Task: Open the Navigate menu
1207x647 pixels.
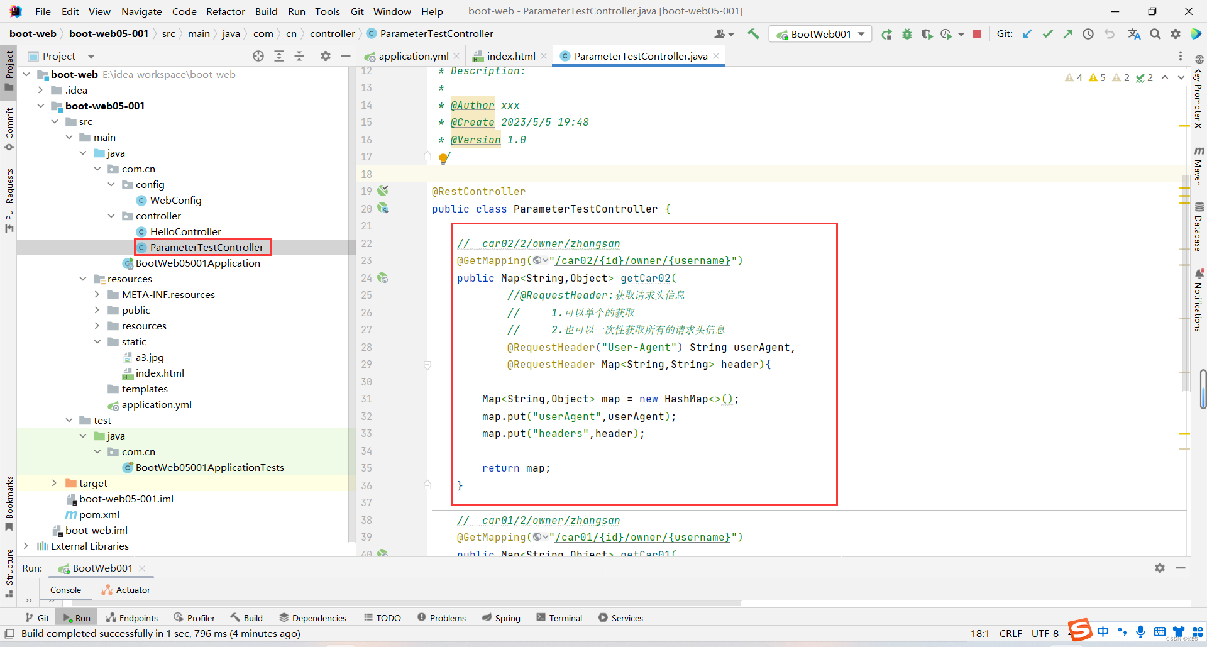Action: (141, 11)
